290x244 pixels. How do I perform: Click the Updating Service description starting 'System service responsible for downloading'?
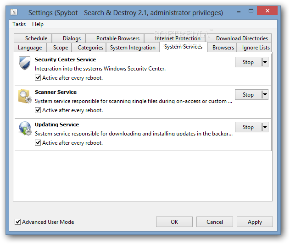pos(134,133)
